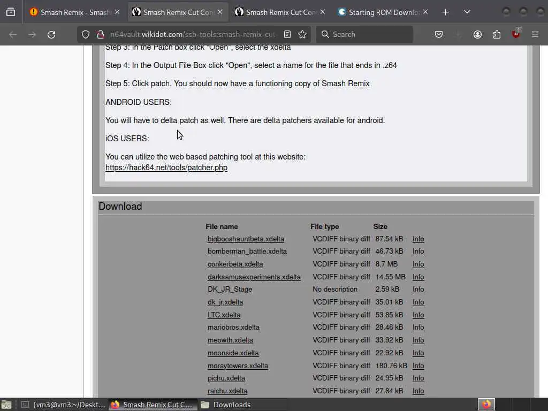The height and width of the screenshot is (411, 548).
Task: Open Firefox account menu
Action: pos(477,34)
